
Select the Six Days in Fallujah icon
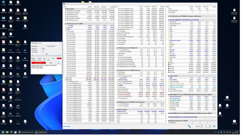[18, 83]
